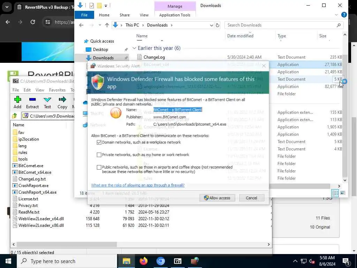Open the browser site information icon
Image resolution: width=357 pixels, height=268 pixels.
click(x=47, y=22)
